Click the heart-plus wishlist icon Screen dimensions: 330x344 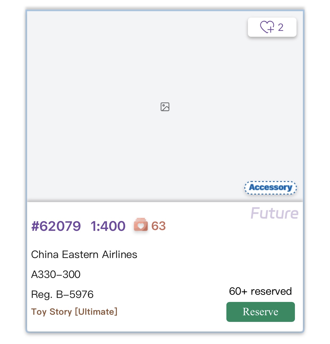(267, 27)
